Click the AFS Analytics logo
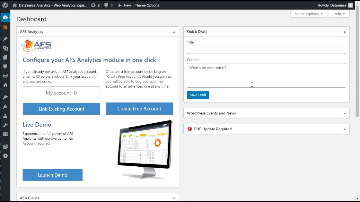 pyautogui.click(x=36, y=46)
